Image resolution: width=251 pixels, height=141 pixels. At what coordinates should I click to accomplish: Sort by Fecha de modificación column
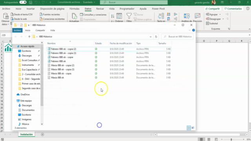click(x=121, y=43)
